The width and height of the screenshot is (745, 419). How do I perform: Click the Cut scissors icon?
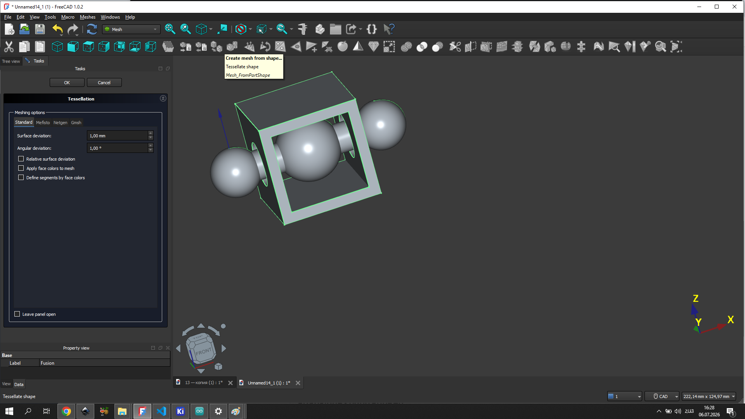click(9, 47)
